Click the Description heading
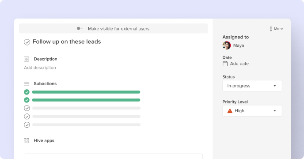 click(x=46, y=59)
